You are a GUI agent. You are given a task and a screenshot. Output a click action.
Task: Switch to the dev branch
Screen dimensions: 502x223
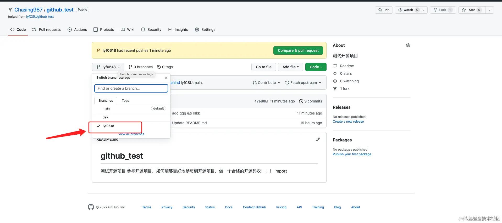pos(131,117)
